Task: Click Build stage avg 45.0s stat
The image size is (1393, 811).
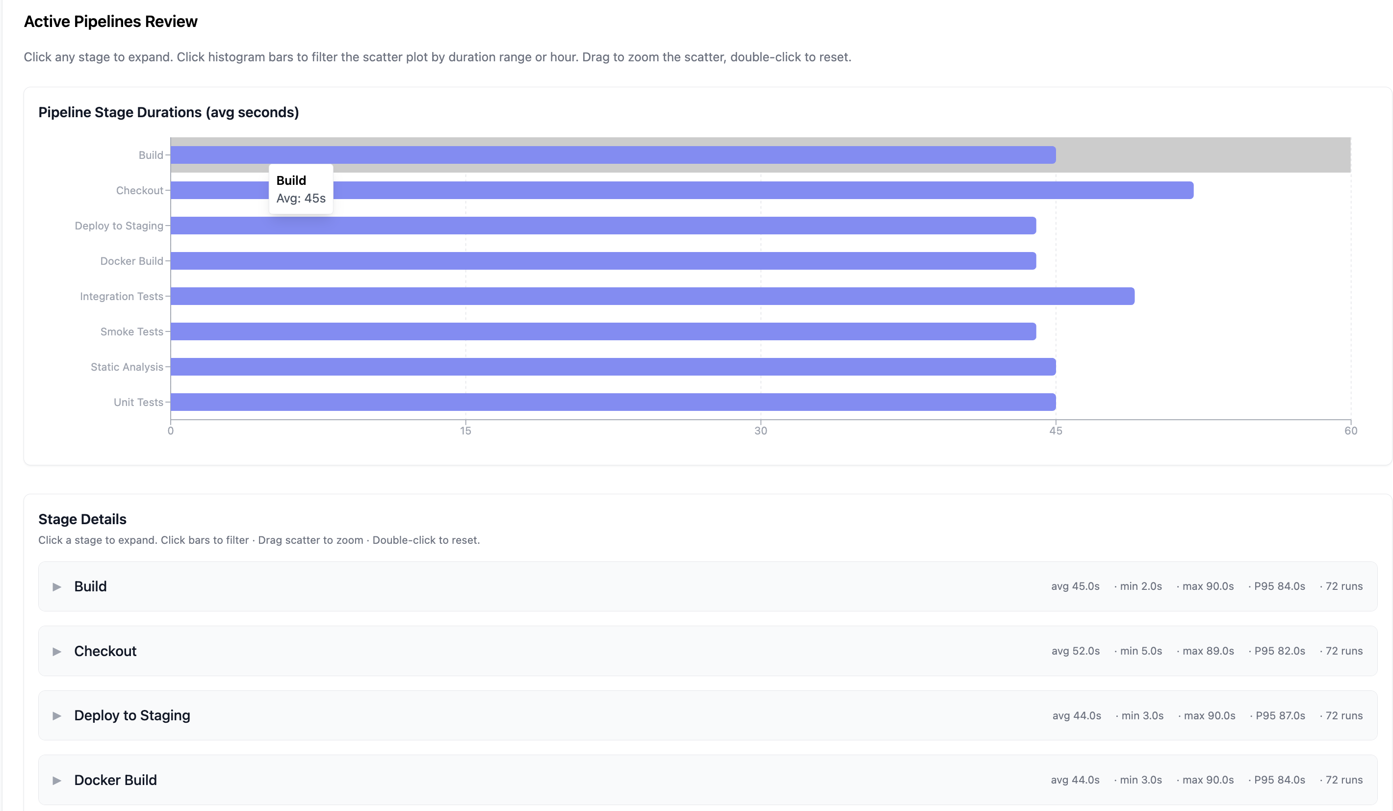Action: click(x=1075, y=587)
